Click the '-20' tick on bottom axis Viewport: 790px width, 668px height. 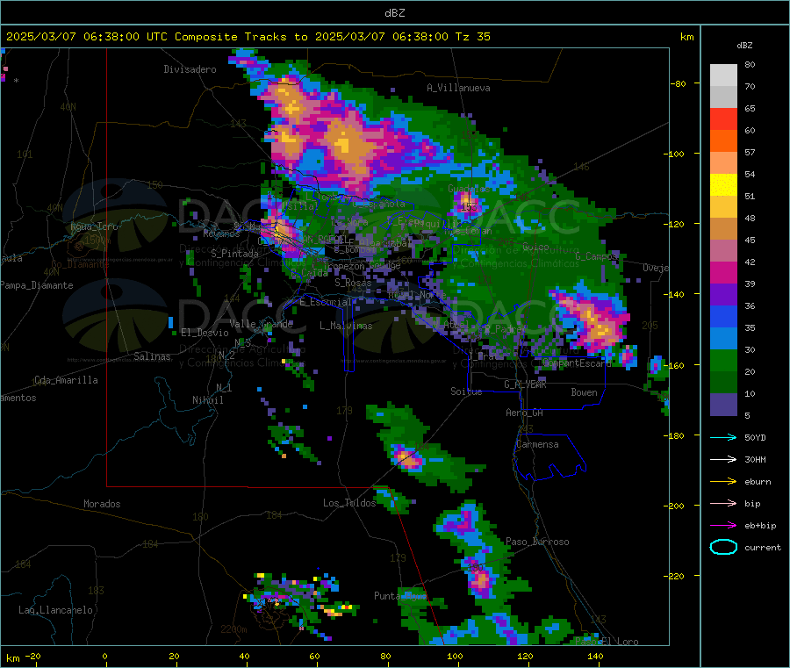(33, 656)
